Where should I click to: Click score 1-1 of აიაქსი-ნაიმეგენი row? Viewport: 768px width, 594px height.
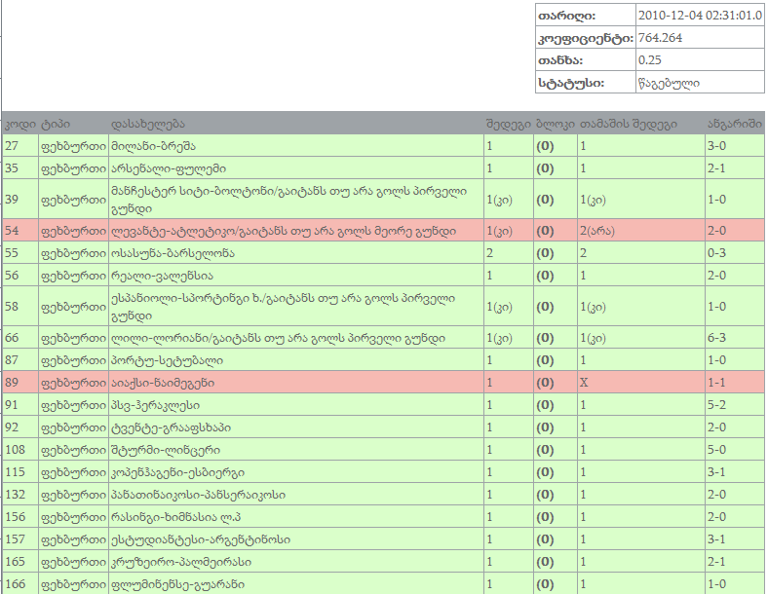pyautogui.click(x=716, y=383)
